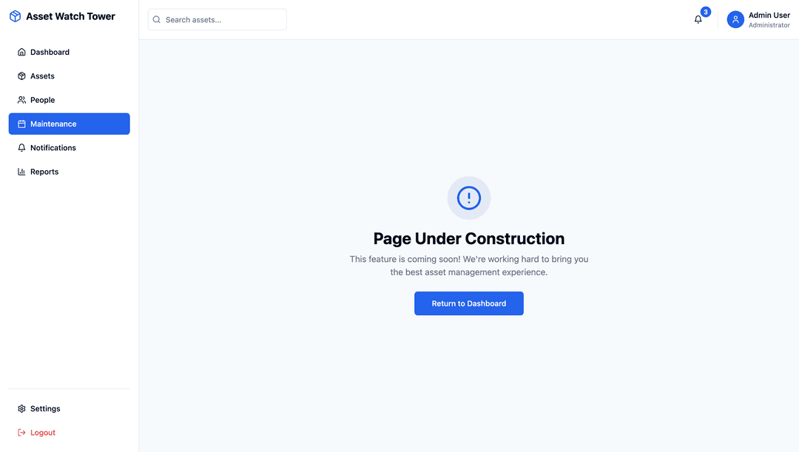Open Notifications from the sidebar menu

pyautogui.click(x=53, y=148)
